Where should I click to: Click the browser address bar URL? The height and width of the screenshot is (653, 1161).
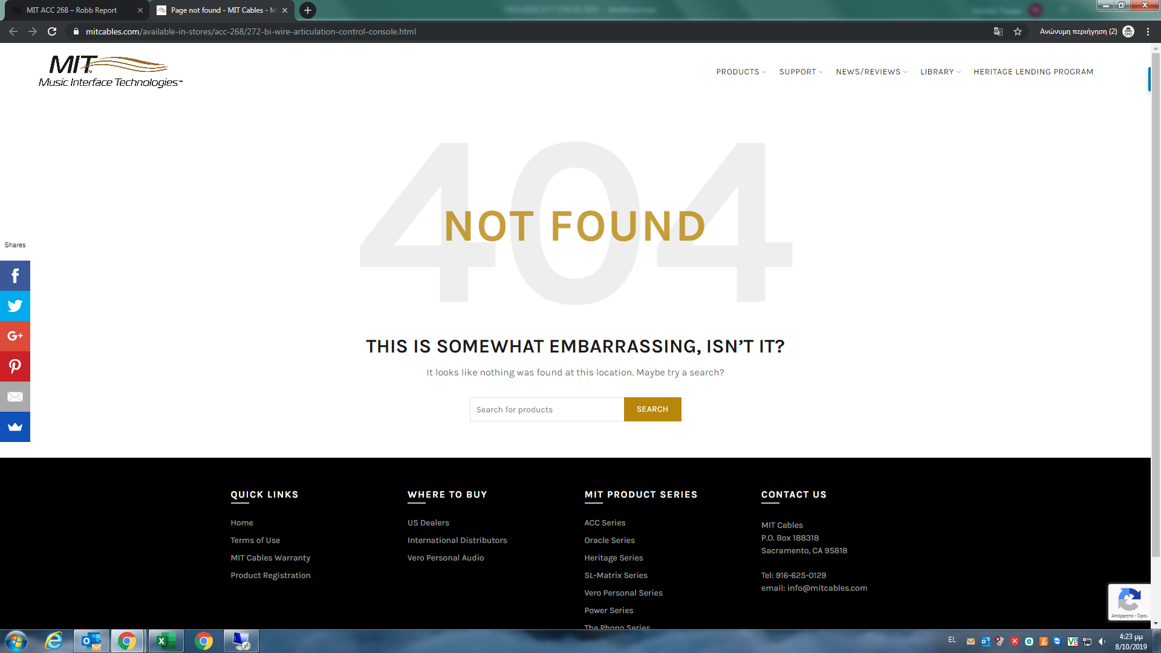250,31
